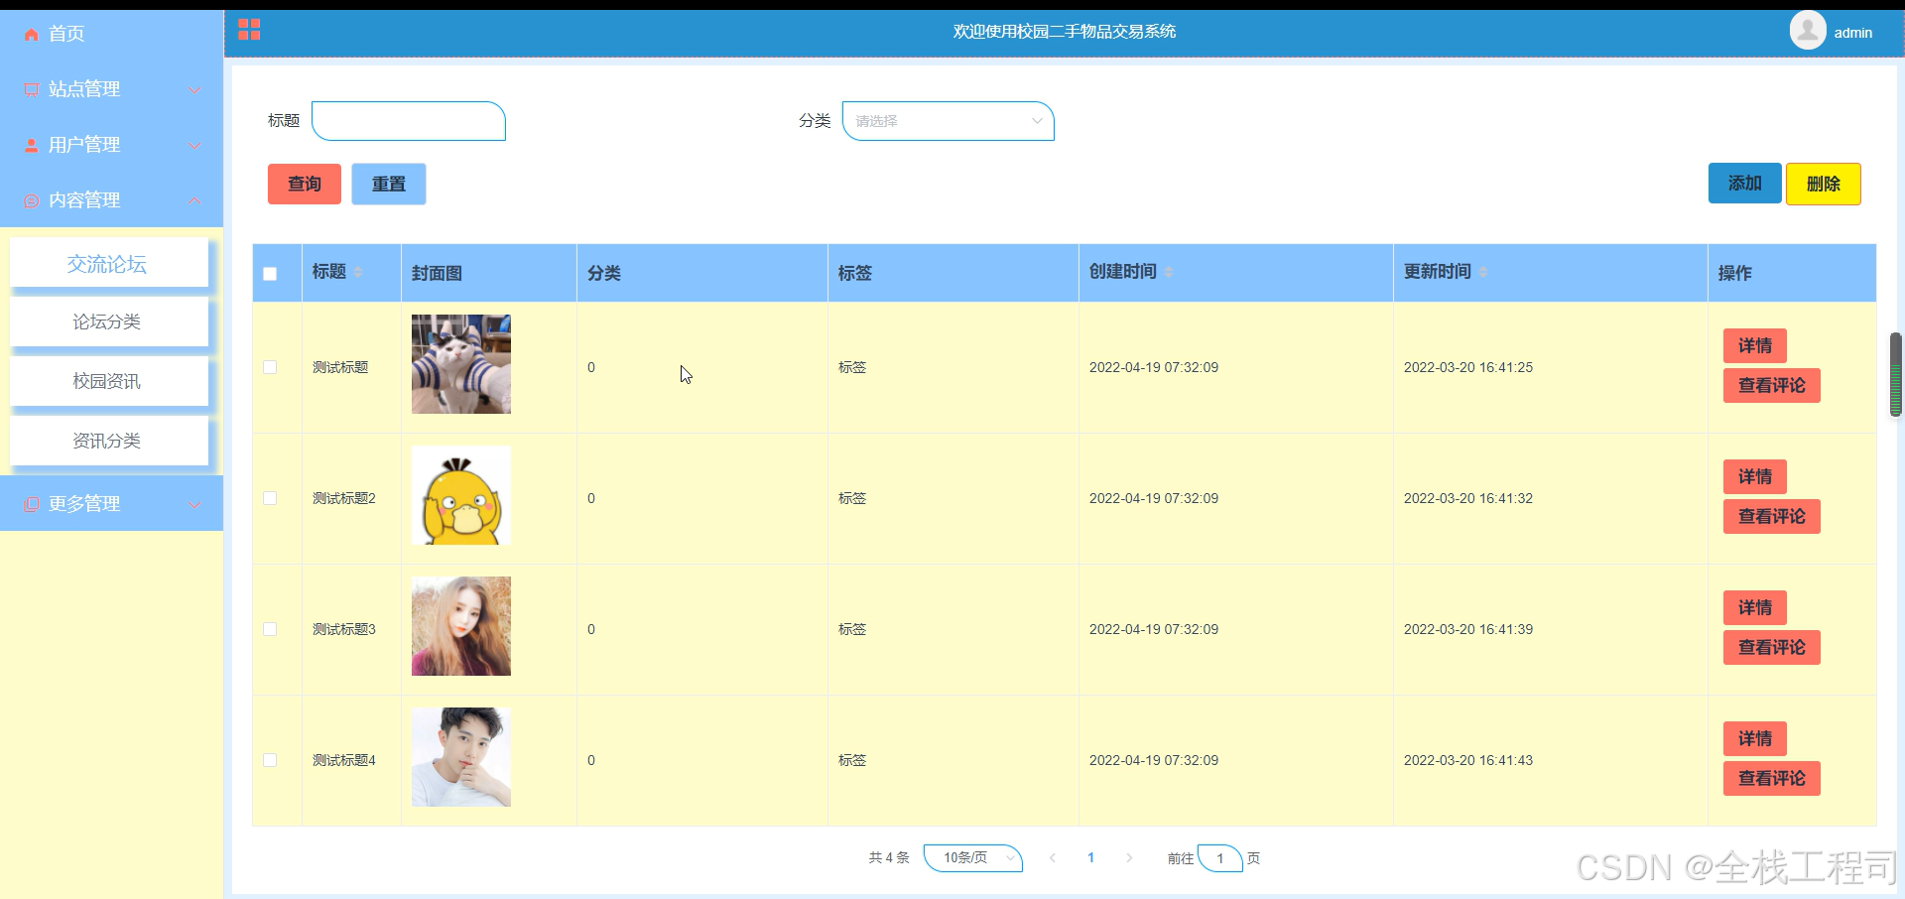
Task: Open the 10条/页 page size dropdown
Action: pyautogui.click(x=972, y=858)
